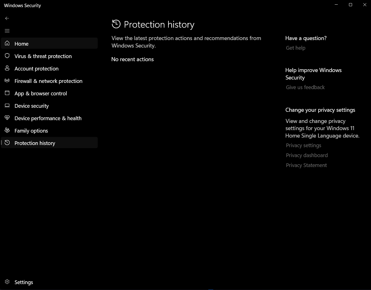This screenshot has width=371, height=290.
Task: Click the Firewall & network antenna icon
Action: pos(7,80)
